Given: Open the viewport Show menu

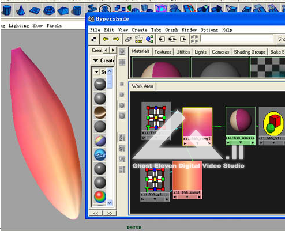Looking at the screenshot, I should [x=37, y=26].
